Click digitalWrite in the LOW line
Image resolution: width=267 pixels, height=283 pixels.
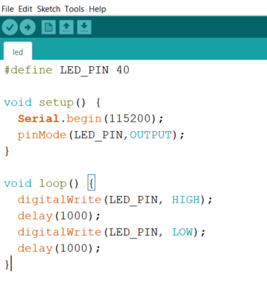pyautogui.click(x=59, y=232)
